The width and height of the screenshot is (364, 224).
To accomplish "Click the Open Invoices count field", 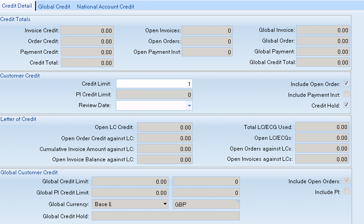I will coord(207,30).
